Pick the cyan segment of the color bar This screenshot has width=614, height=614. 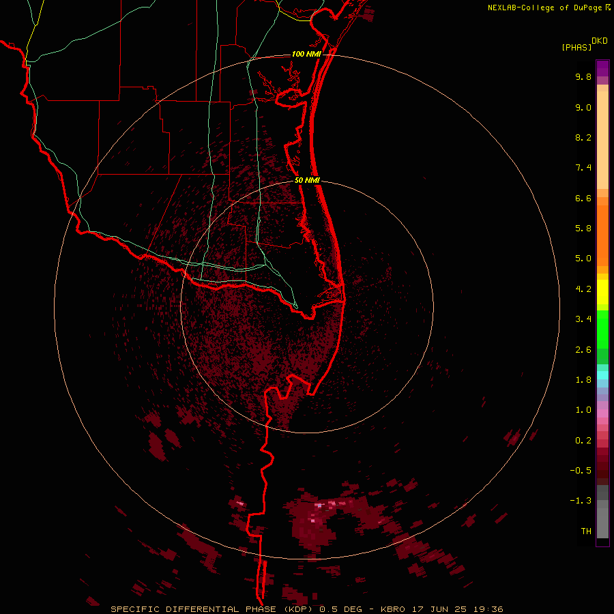pyautogui.click(x=602, y=375)
